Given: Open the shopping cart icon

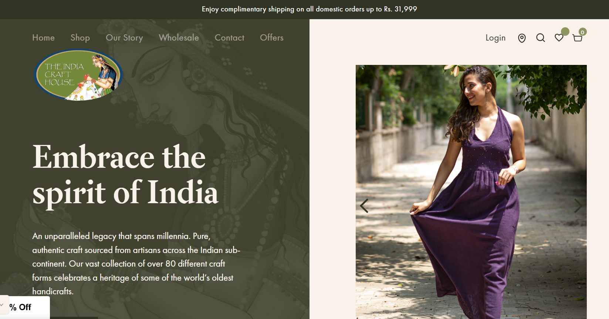Looking at the screenshot, I should point(578,38).
